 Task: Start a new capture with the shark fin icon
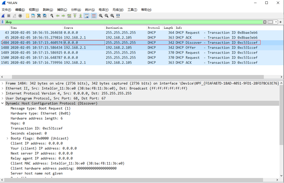3,16
